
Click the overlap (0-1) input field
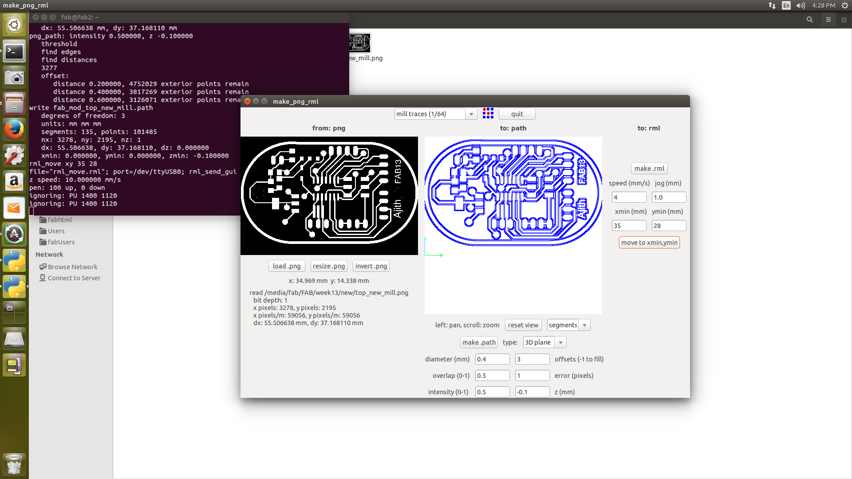[x=492, y=376]
